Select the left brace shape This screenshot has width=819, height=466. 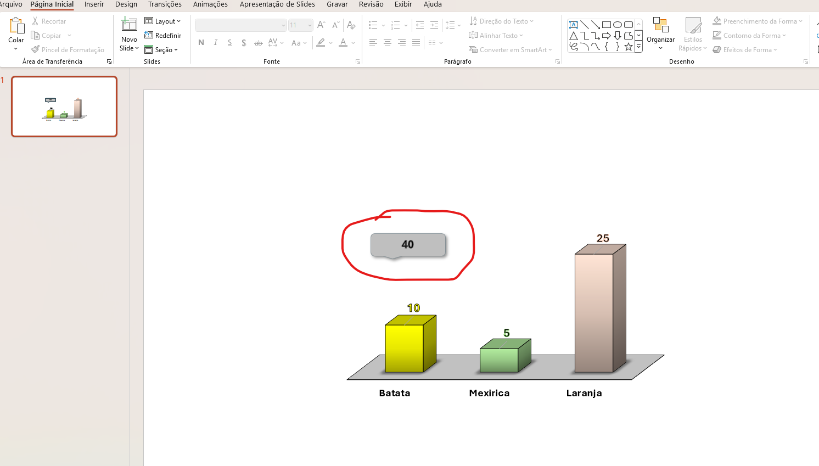coord(607,47)
